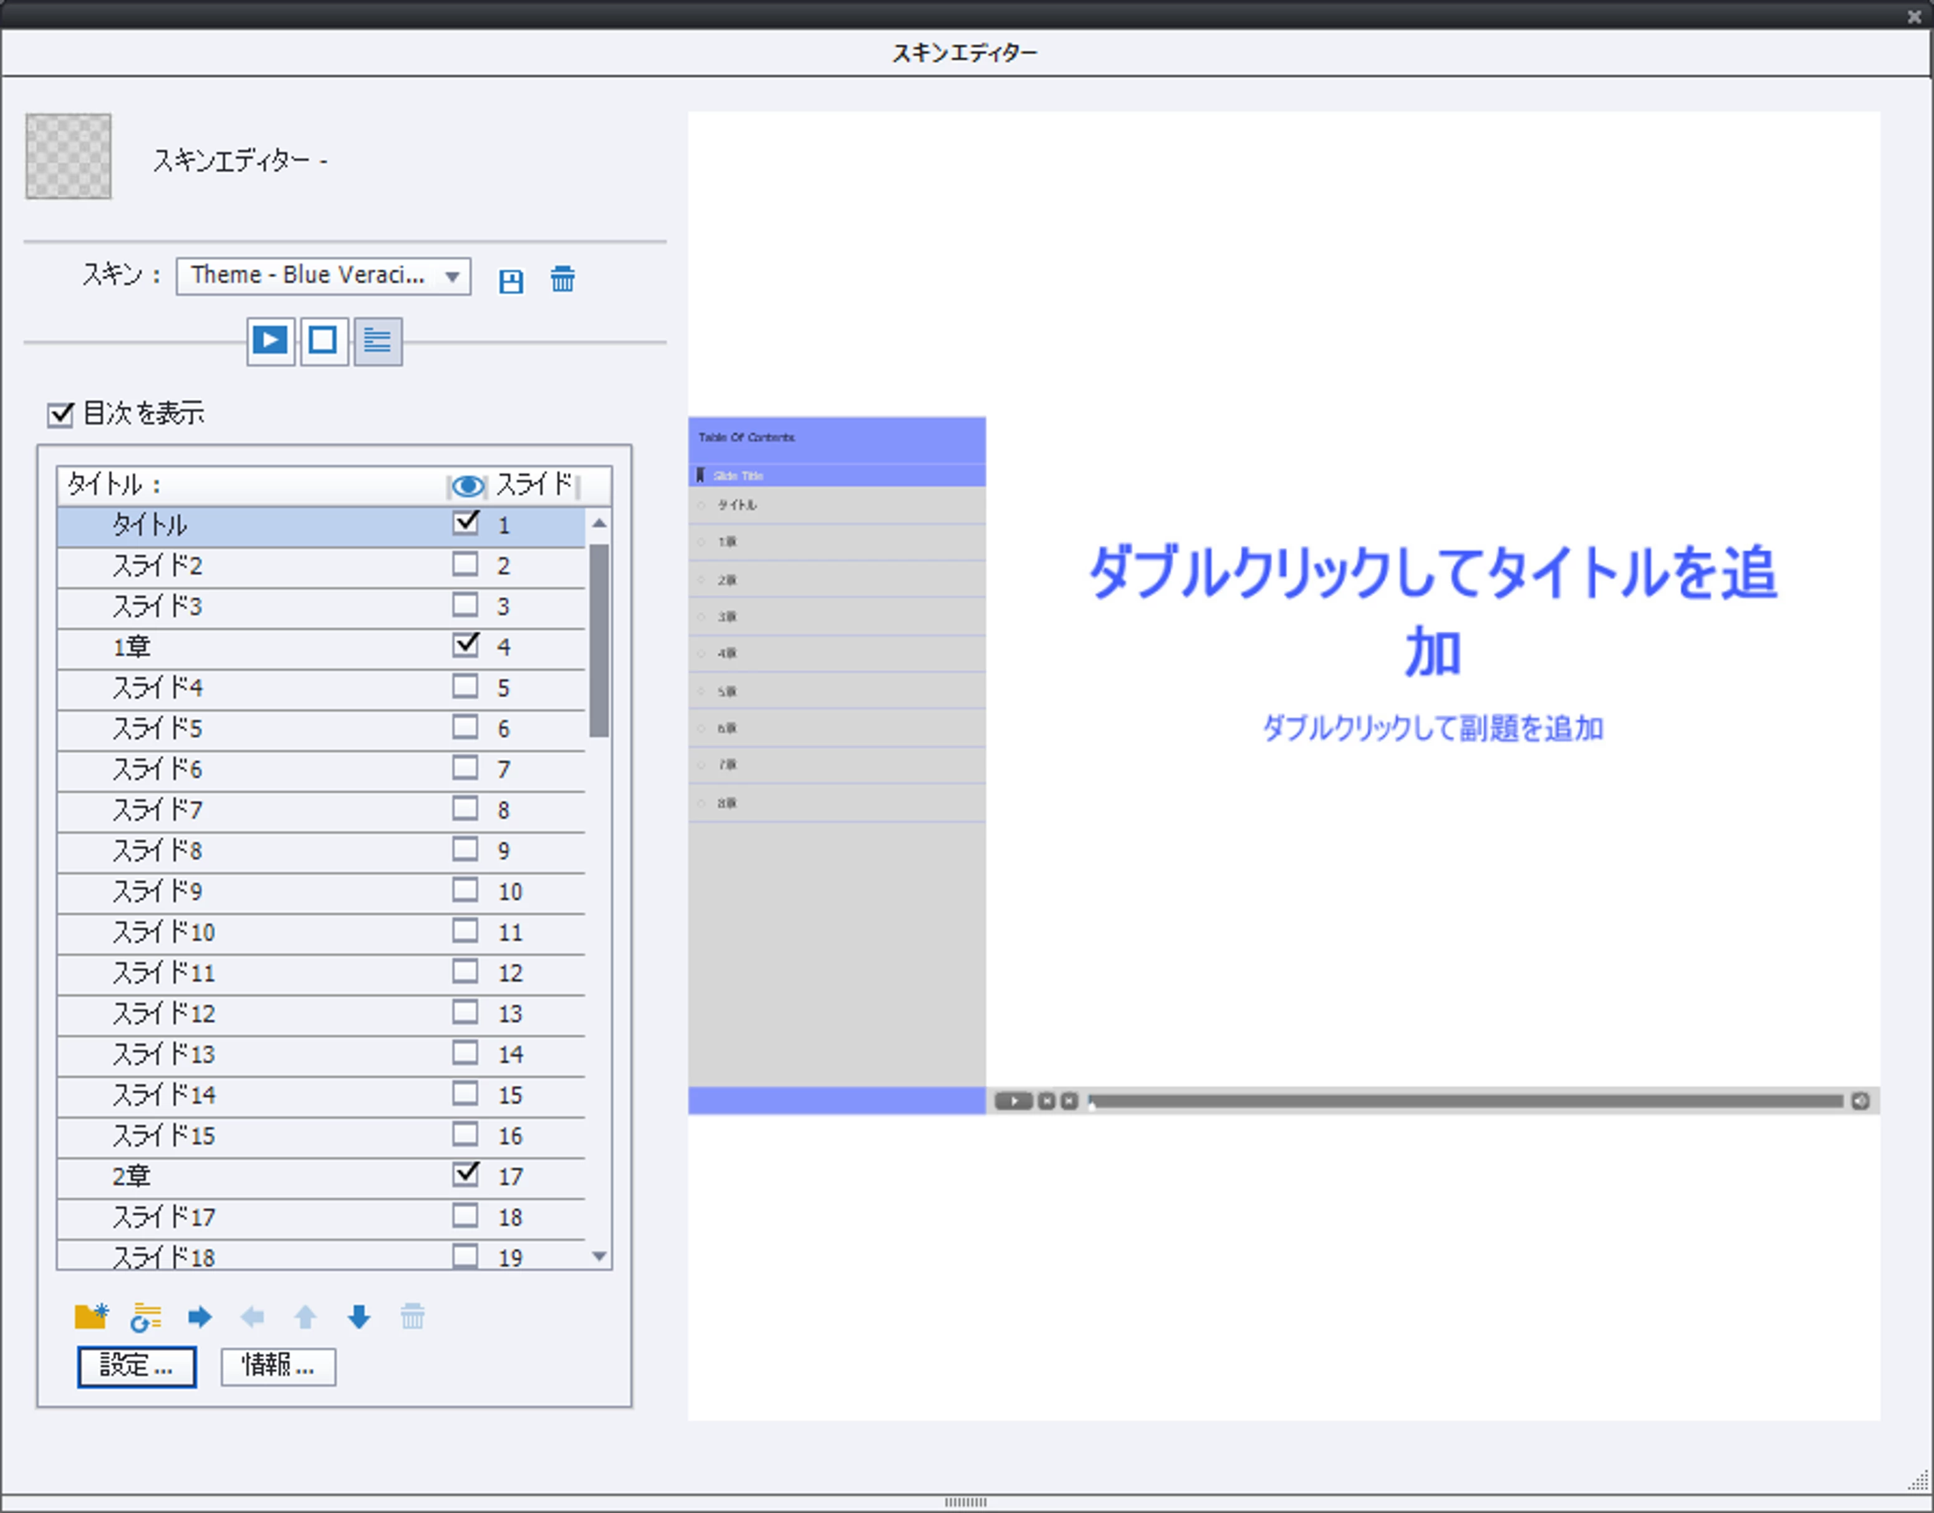Image resolution: width=1934 pixels, height=1513 pixels.
Task: Click the move entry down arrow
Action: tap(358, 1317)
